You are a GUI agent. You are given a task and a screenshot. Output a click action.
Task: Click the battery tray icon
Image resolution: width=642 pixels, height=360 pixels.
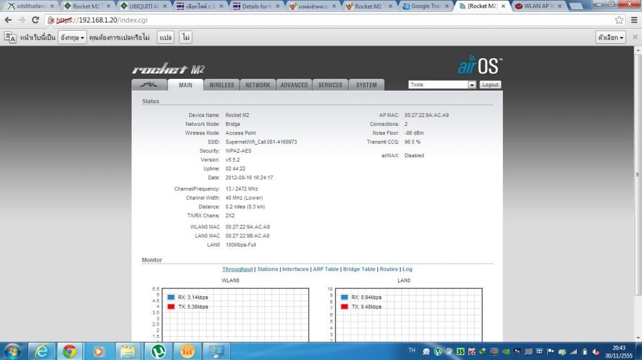pos(585,351)
